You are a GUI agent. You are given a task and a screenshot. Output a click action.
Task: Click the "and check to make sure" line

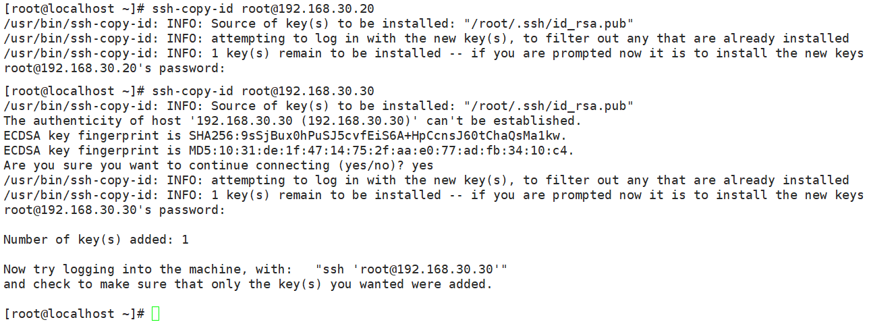click(248, 284)
